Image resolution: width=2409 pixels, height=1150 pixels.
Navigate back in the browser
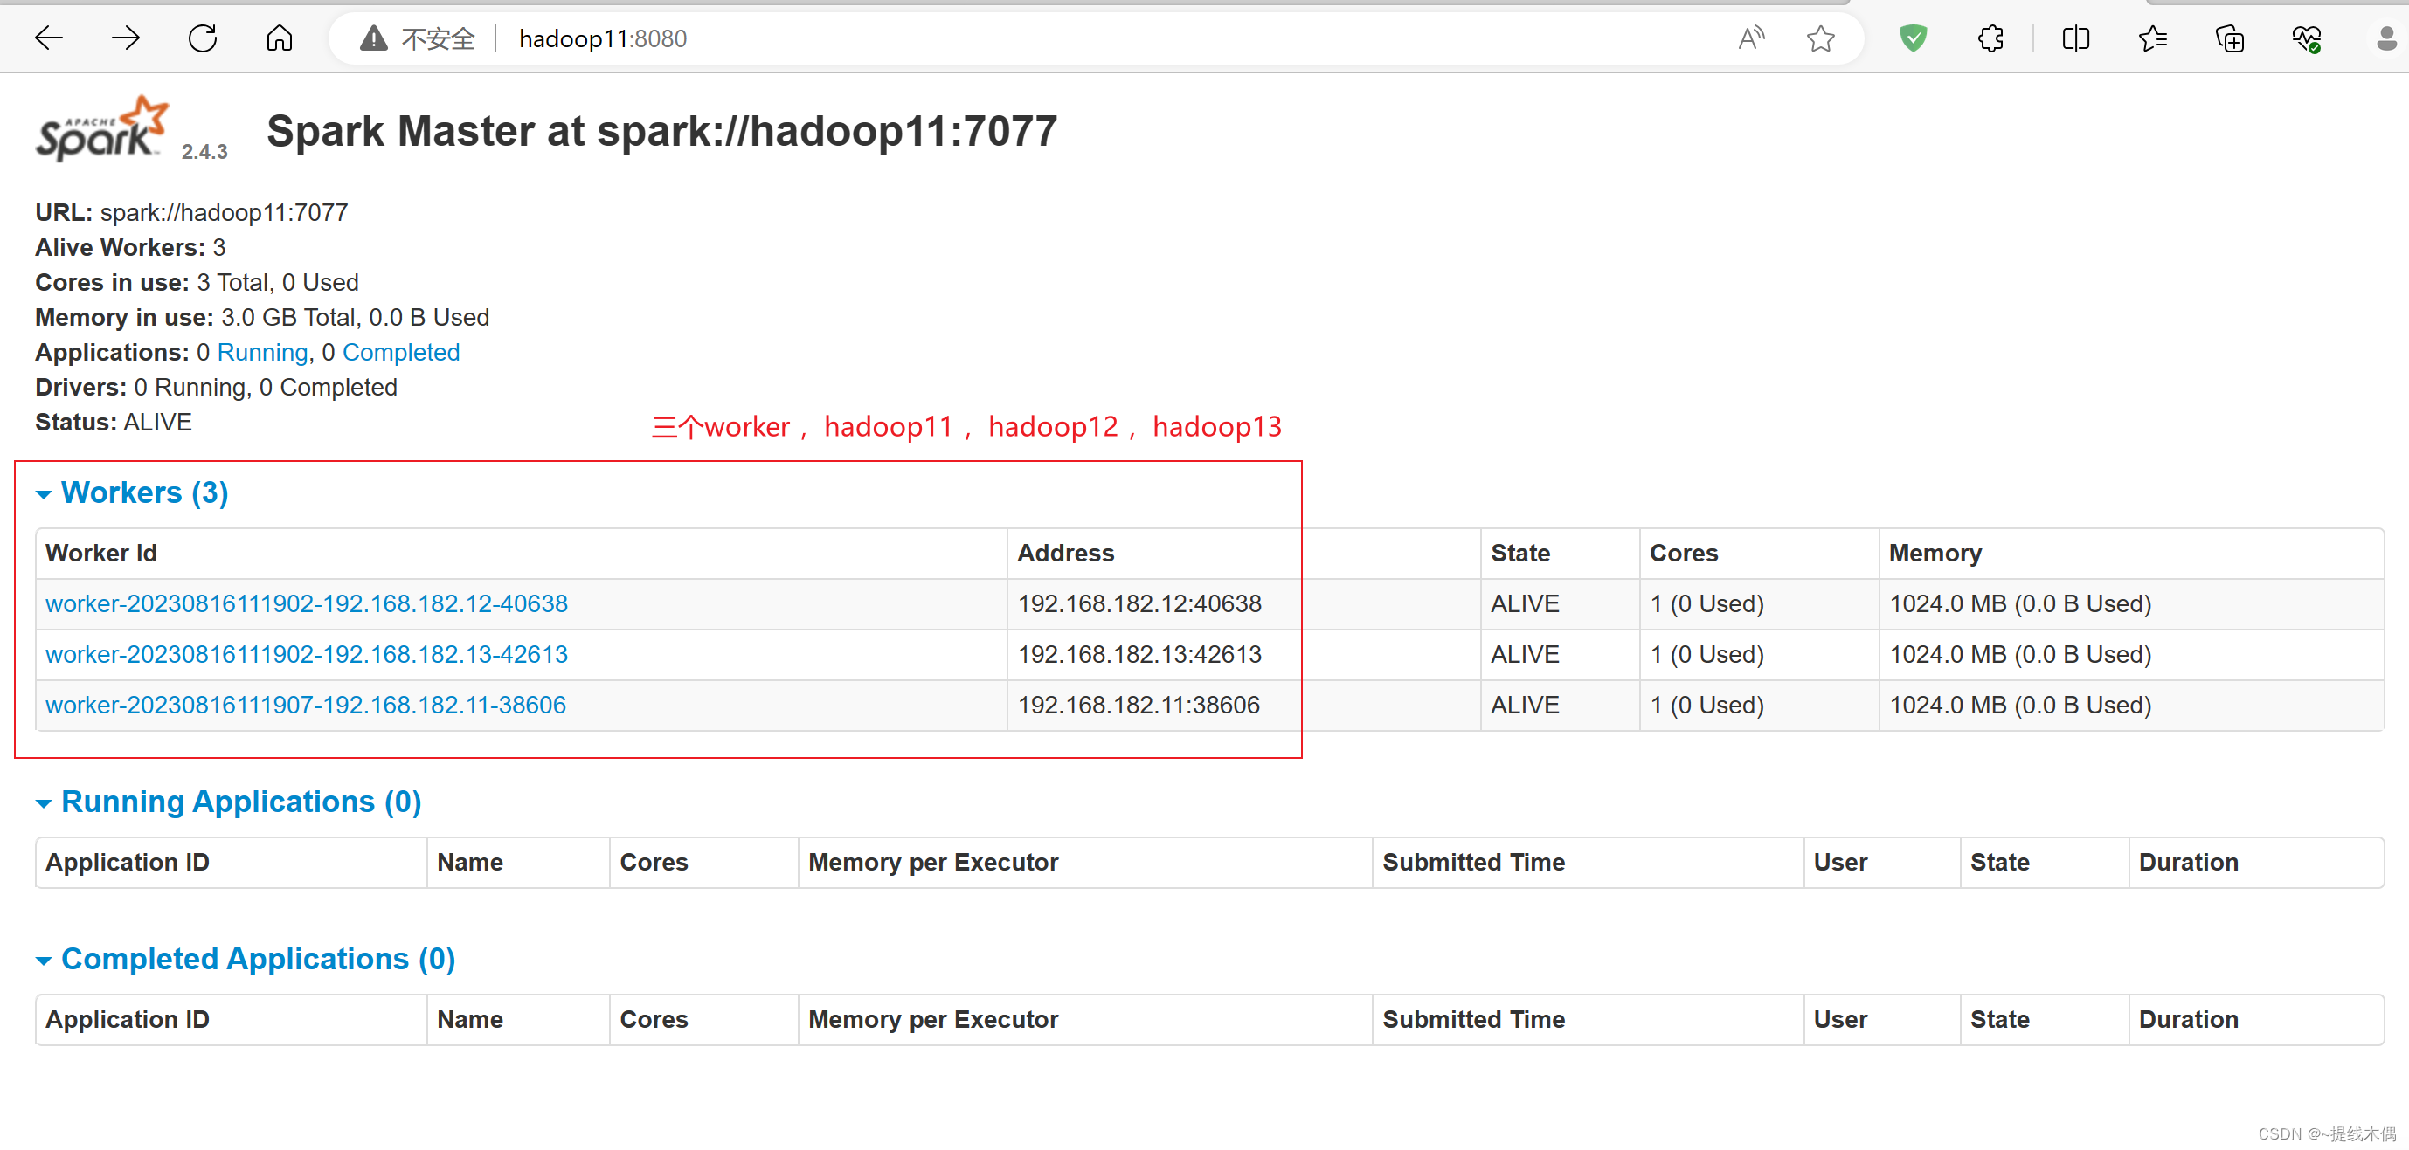(50, 38)
